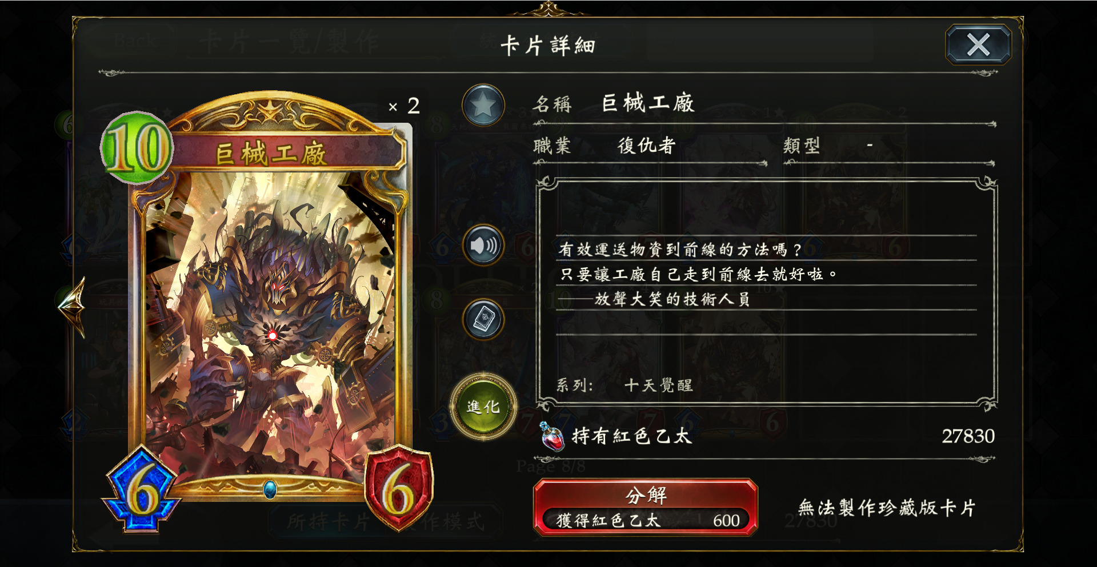Close the 卡片詳細 dialog with X
The height and width of the screenshot is (567, 1097).
[979, 45]
